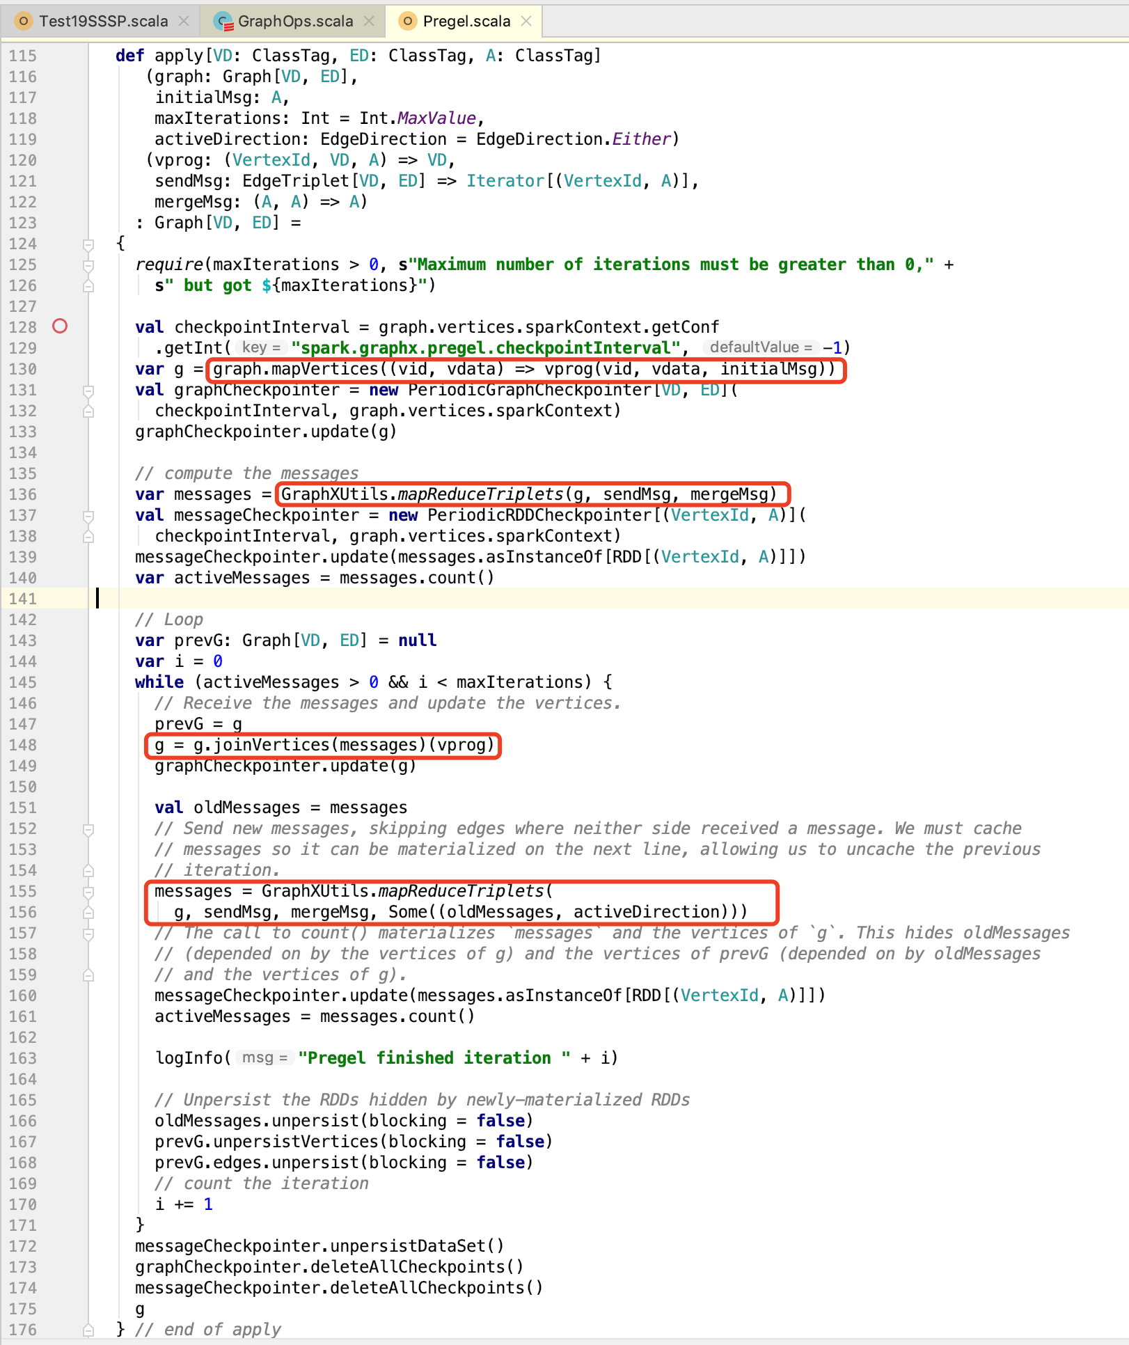The width and height of the screenshot is (1129, 1345).
Task: Click '// end of apply' comment
Action: [208, 1330]
